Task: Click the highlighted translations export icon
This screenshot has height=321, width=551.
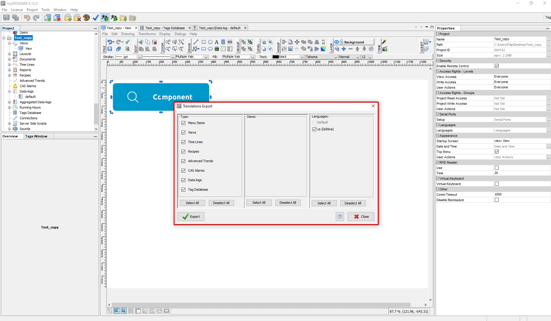Action: click(x=105, y=18)
